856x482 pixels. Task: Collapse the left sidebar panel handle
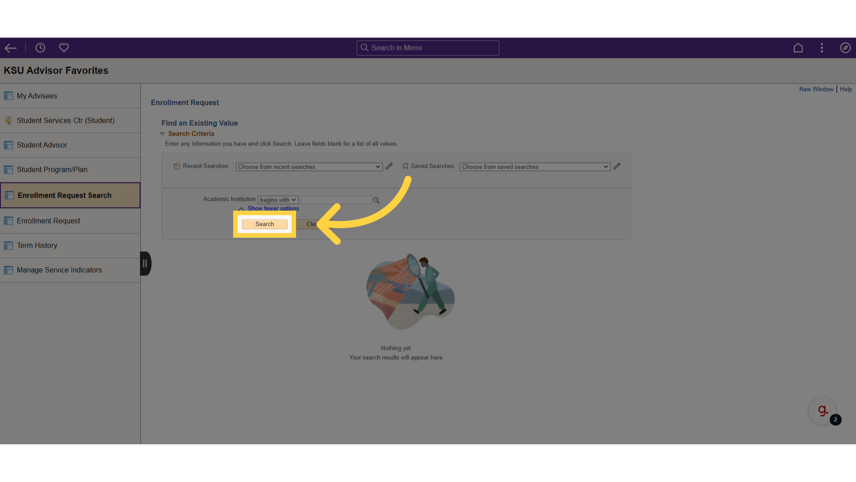click(x=145, y=263)
